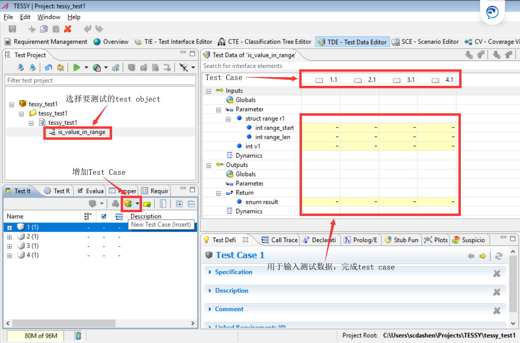Open the Stub Fun tab
Image resolution: width=520 pixels, height=343 pixels.
(x=402, y=240)
